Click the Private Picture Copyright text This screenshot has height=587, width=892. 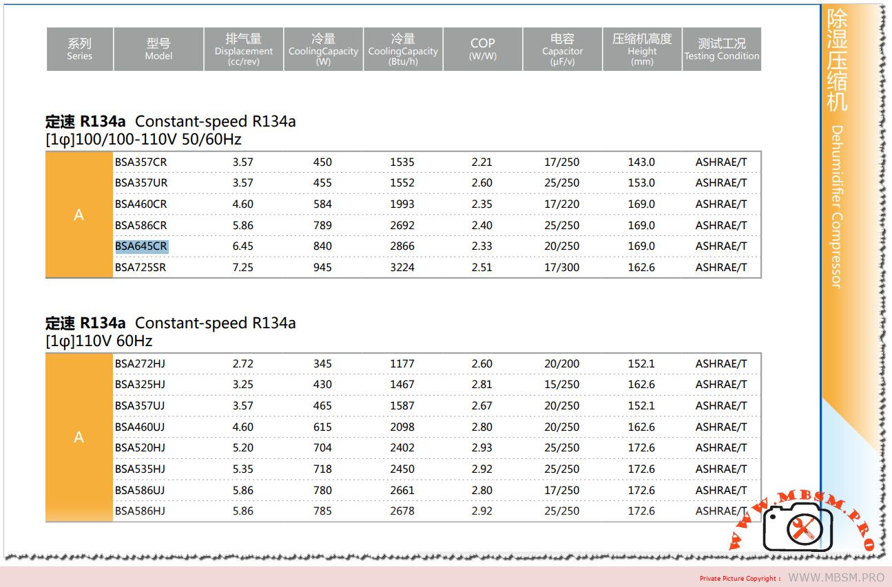(x=740, y=579)
